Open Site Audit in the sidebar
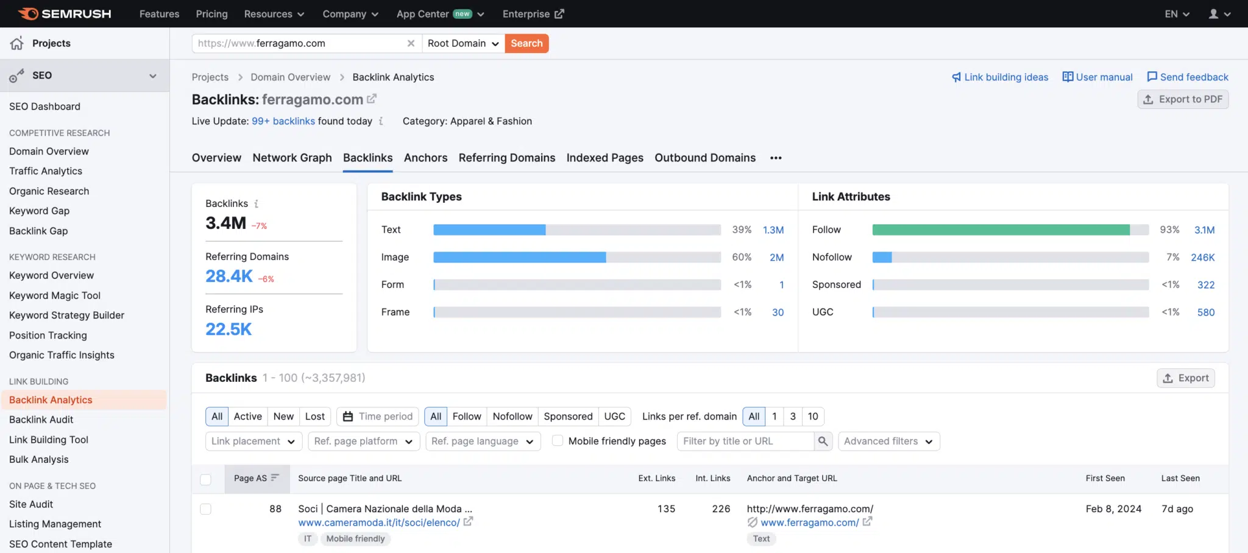 click(x=31, y=504)
